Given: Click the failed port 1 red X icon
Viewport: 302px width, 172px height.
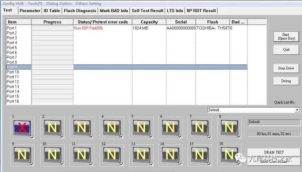Looking at the screenshot, I should pyautogui.click(x=22, y=128).
